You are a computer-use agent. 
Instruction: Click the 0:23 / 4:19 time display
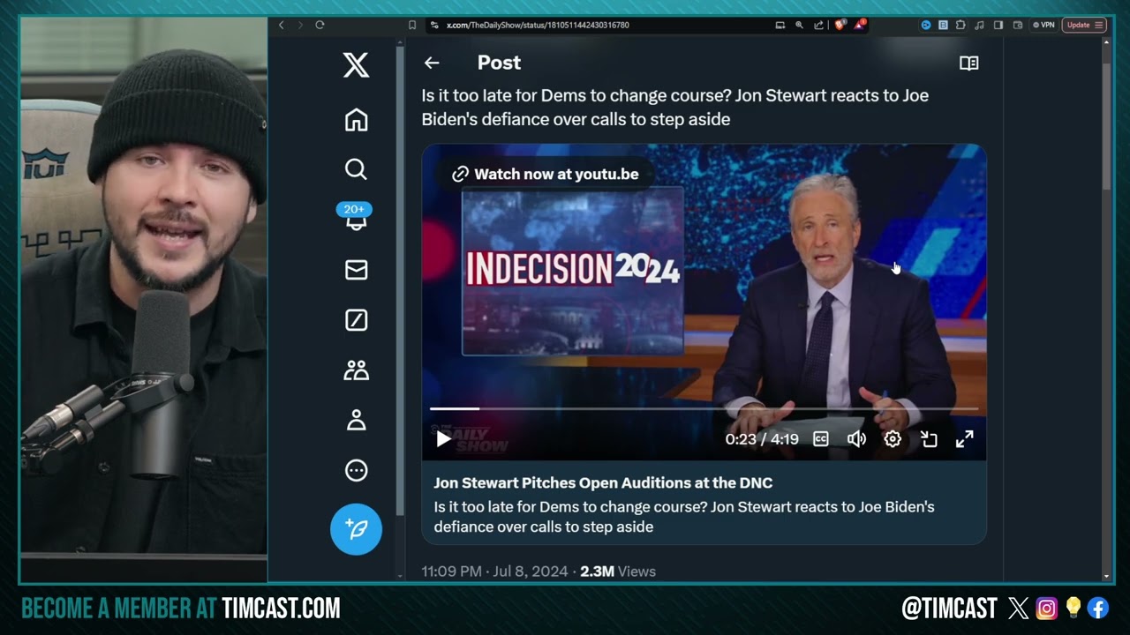762,438
